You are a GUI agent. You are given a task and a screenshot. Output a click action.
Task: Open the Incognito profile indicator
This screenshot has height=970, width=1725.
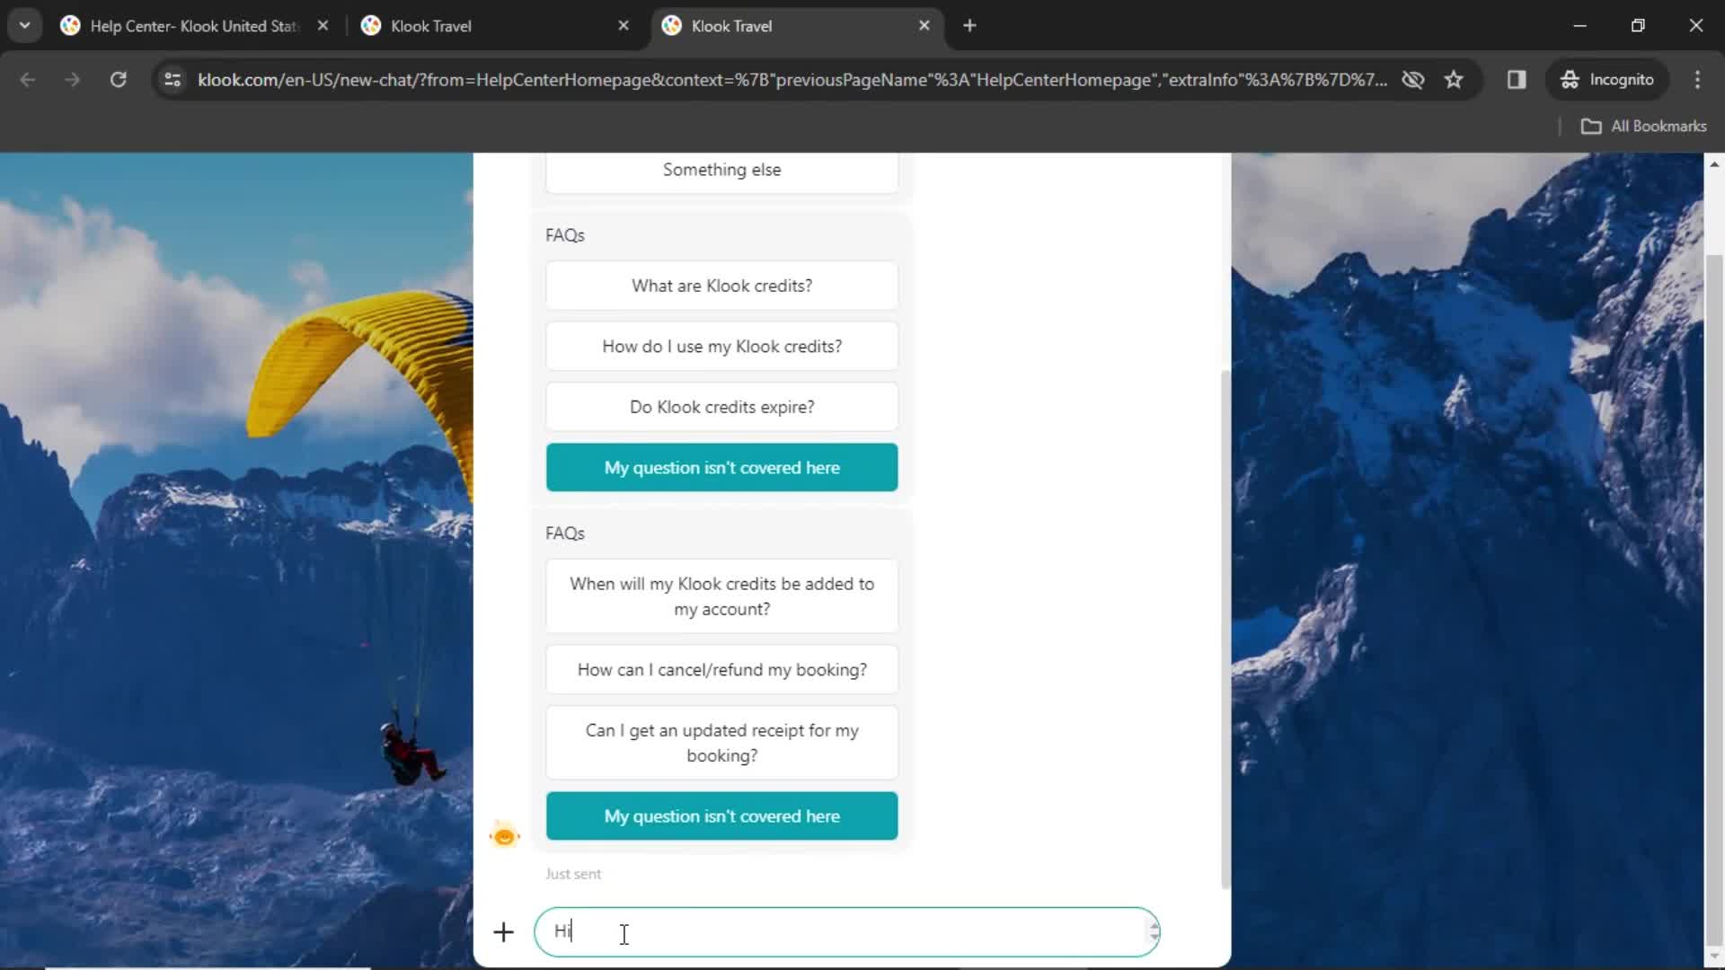click(1608, 80)
